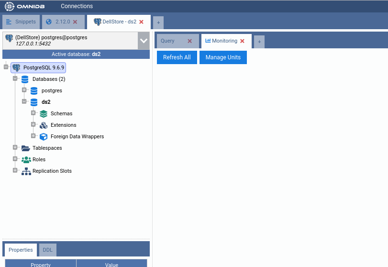Screen dimensions: 388x267
Task: Click the Property column header
Action: click(x=41, y=264)
